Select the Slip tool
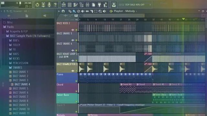 point(87,11)
